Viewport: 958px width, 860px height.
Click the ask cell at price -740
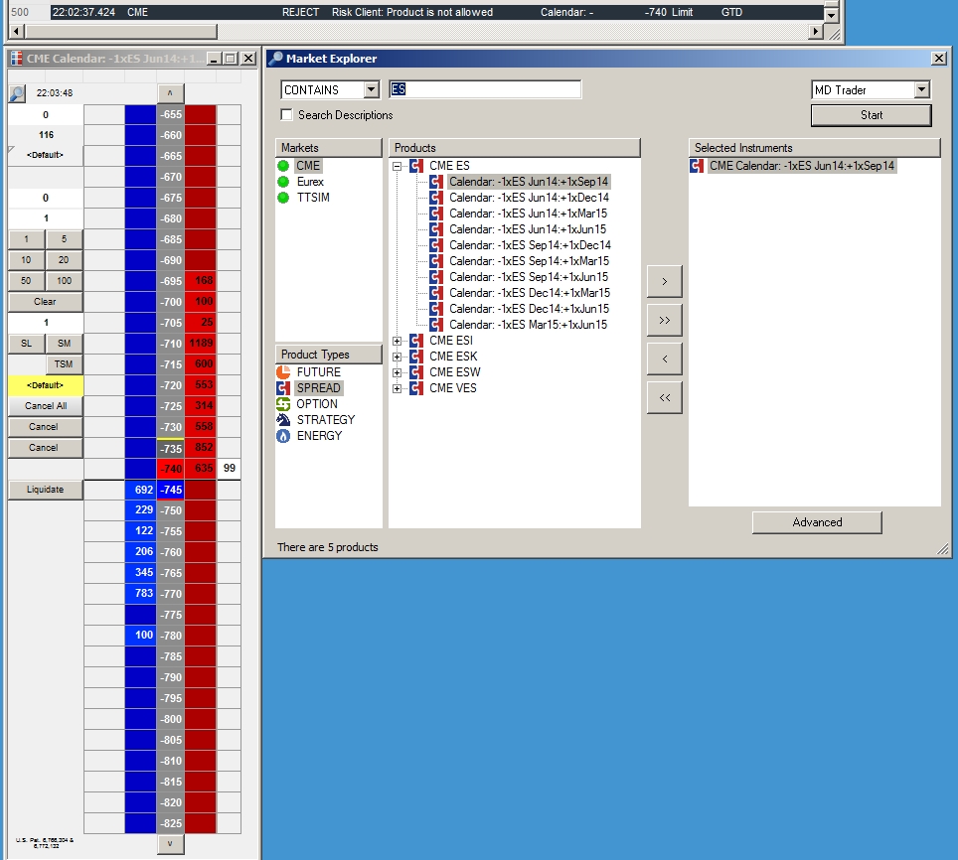coord(201,469)
